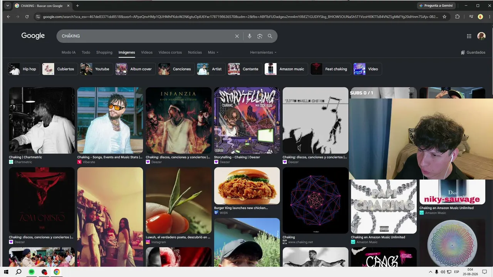
Task: Open the Windows Start menu
Action: click(x=6, y=272)
